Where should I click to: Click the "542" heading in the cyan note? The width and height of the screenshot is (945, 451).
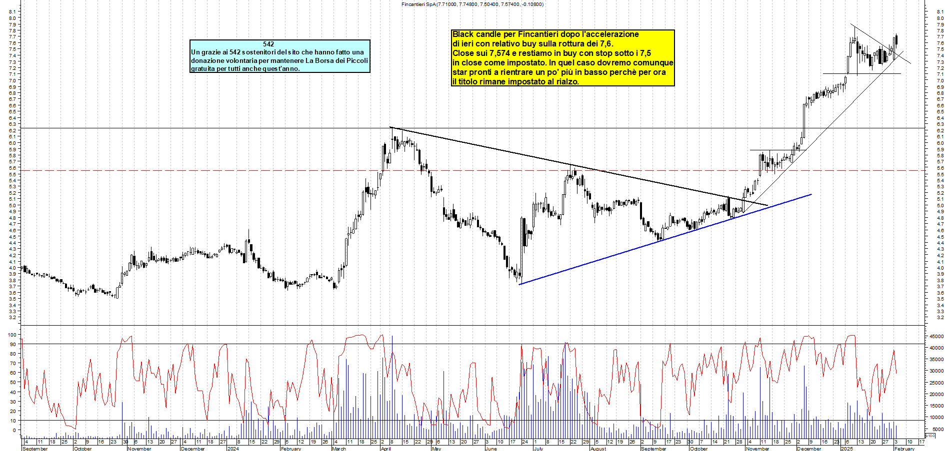[268, 44]
